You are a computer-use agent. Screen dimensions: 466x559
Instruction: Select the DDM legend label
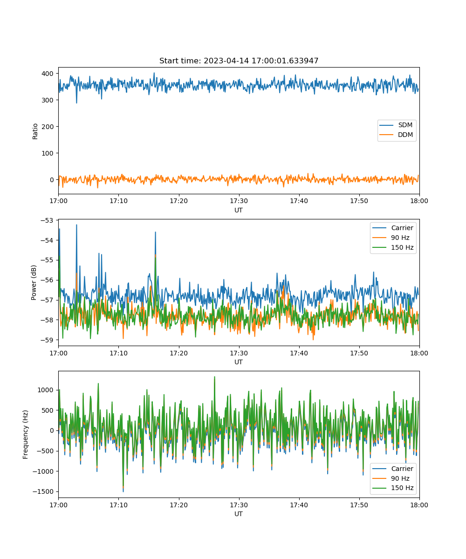point(406,135)
